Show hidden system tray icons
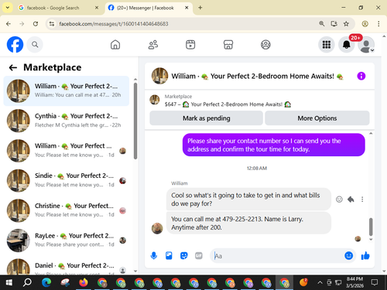Screen dimensions: 387x290 pos(320,282)
